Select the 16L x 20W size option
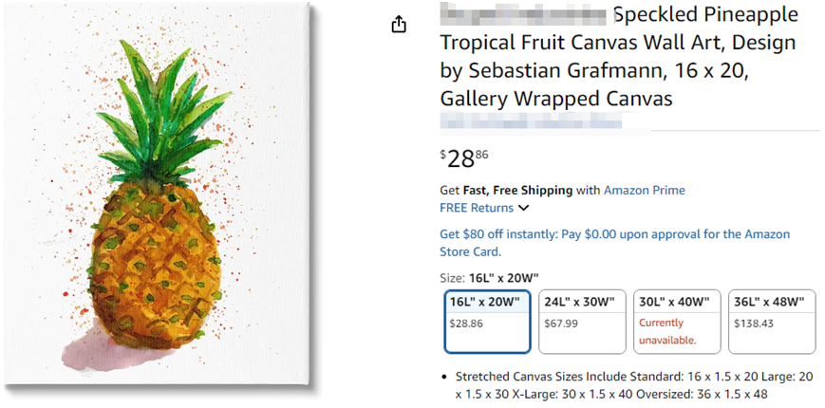The width and height of the screenshot is (825, 408). pos(487,321)
